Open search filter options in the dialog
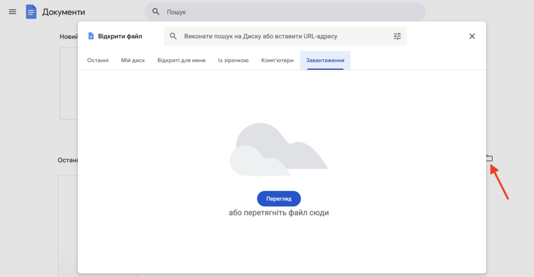 (x=397, y=36)
